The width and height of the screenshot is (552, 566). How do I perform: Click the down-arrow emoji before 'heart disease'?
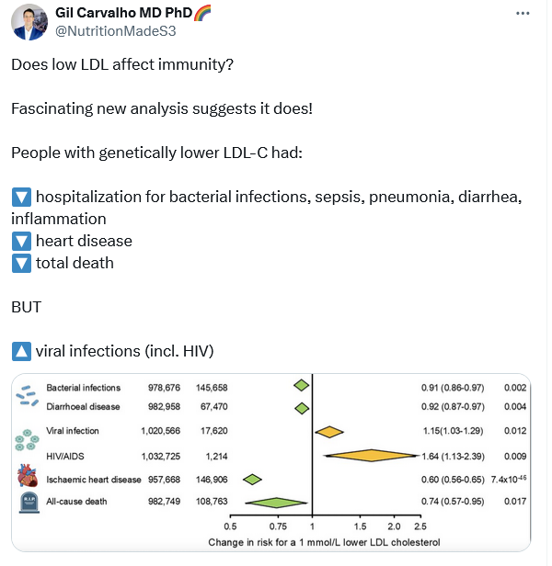21,241
